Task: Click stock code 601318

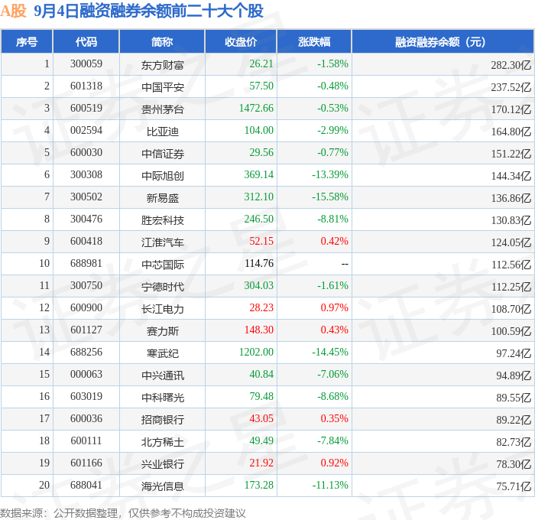Action: tap(86, 86)
